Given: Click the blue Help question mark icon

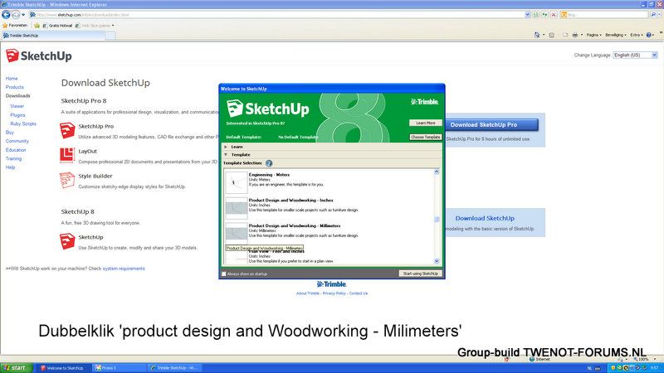Looking at the screenshot, I should [x=649, y=35].
